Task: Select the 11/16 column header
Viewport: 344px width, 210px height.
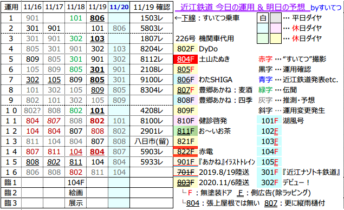Action: coord(33,7)
